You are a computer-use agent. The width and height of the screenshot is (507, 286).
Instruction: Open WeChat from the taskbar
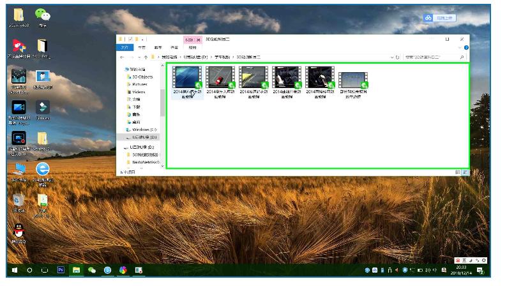(92, 270)
